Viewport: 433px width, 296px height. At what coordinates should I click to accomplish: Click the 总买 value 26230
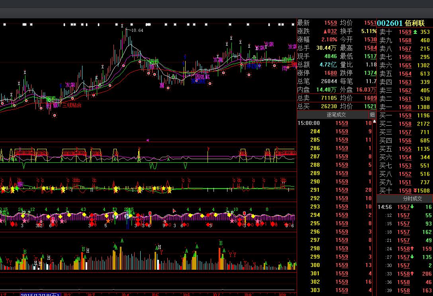(x=329, y=107)
